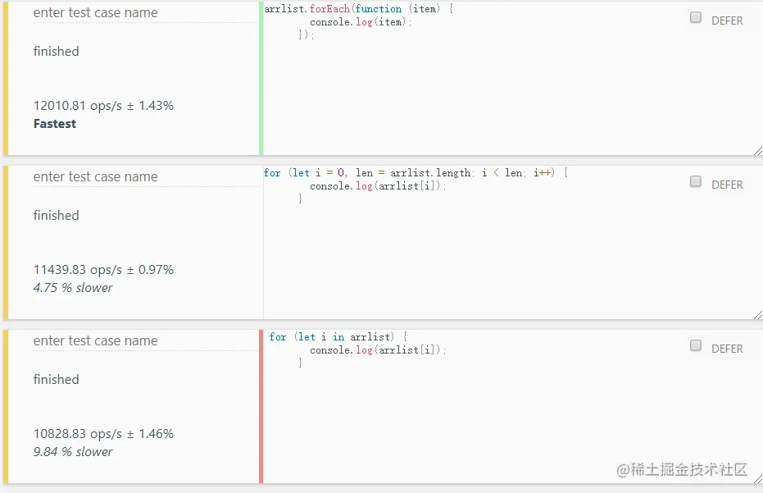763x493 pixels.
Task: Click the resize grip on the for-loop code box
Action: click(x=757, y=315)
